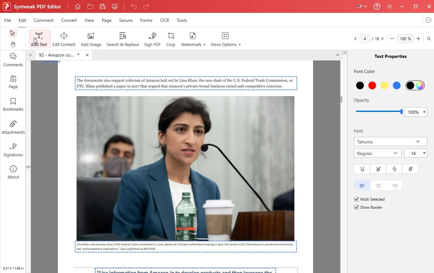Switch to the OCR menu

click(164, 20)
